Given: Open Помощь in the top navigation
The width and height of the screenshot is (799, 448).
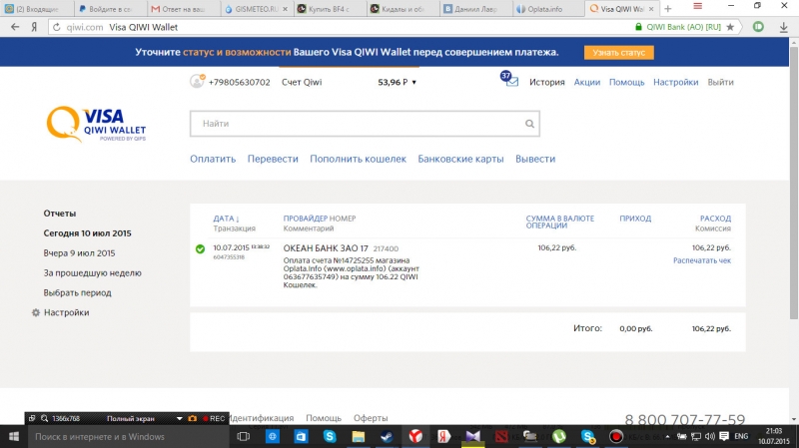Looking at the screenshot, I should point(627,82).
